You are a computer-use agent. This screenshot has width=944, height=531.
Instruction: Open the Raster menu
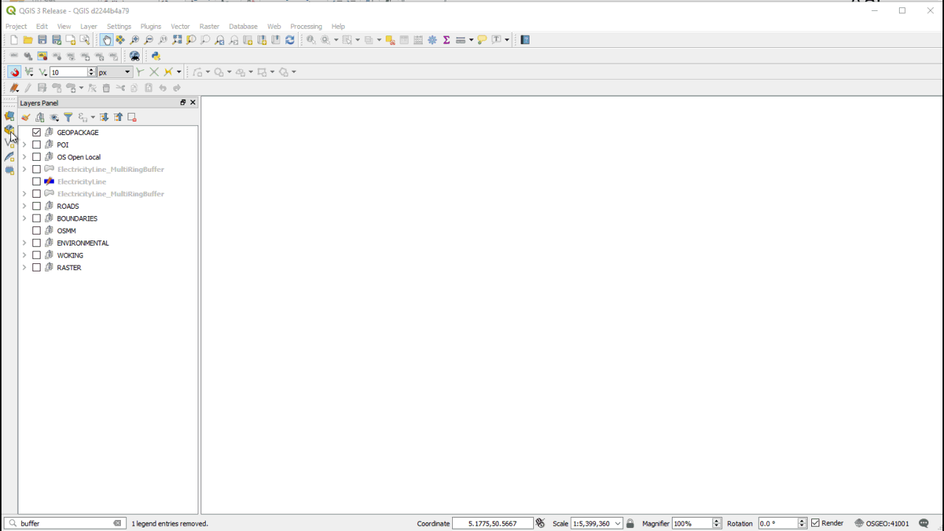[209, 27]
